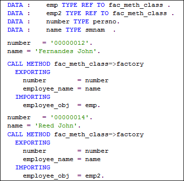Select the persno type name
Viewport: 184px width, 181px height.
point(104,22)
